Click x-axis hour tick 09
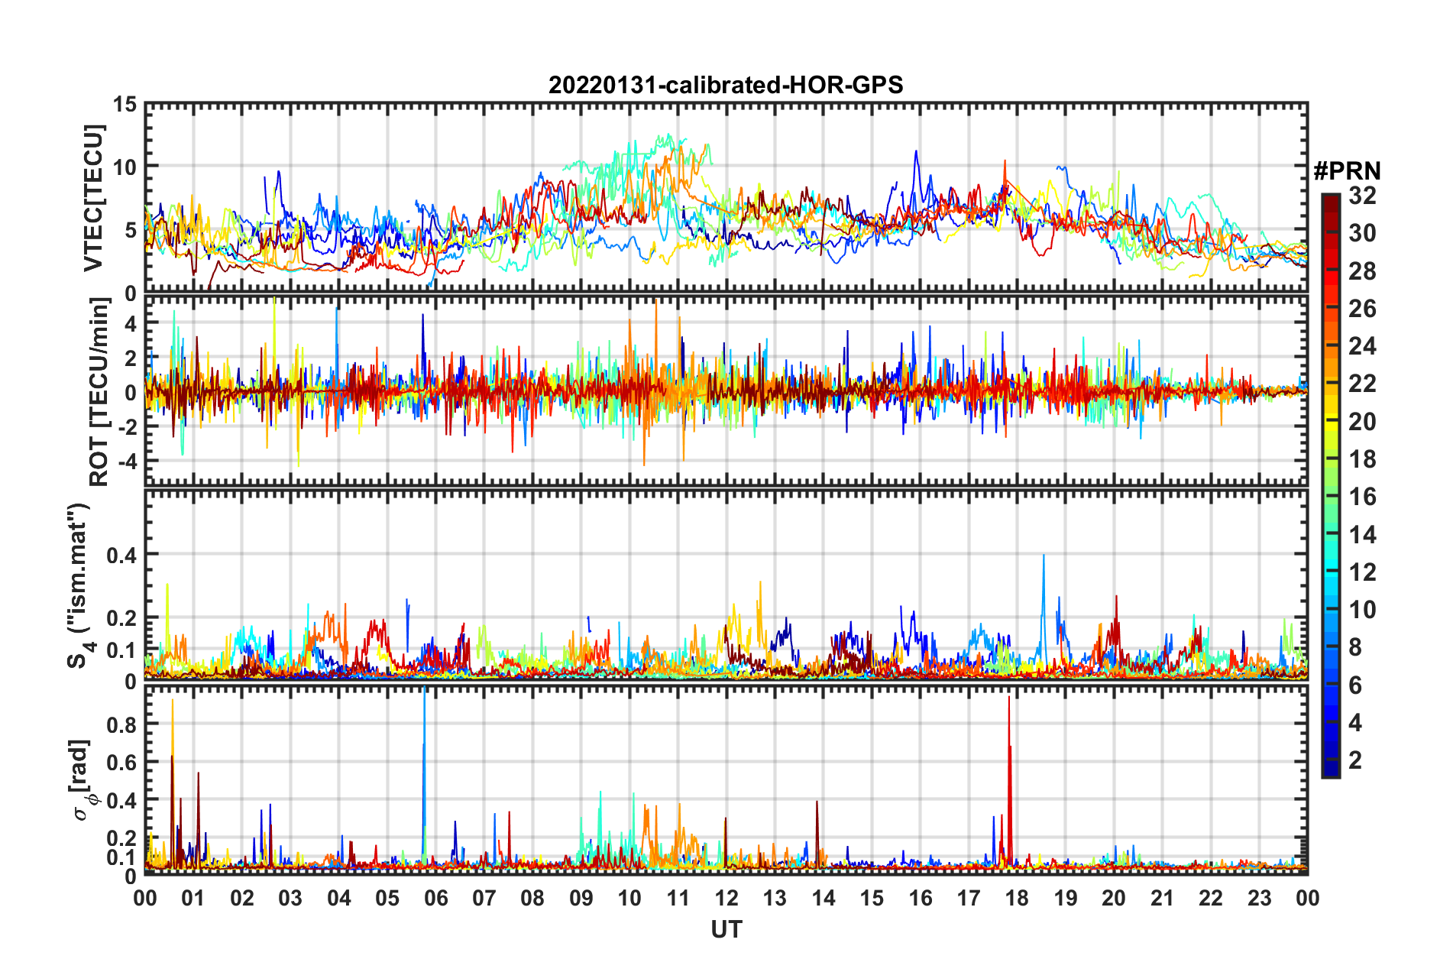 [581, 898]
